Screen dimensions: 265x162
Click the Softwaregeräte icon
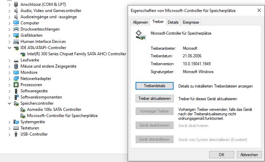coord(16,91)
